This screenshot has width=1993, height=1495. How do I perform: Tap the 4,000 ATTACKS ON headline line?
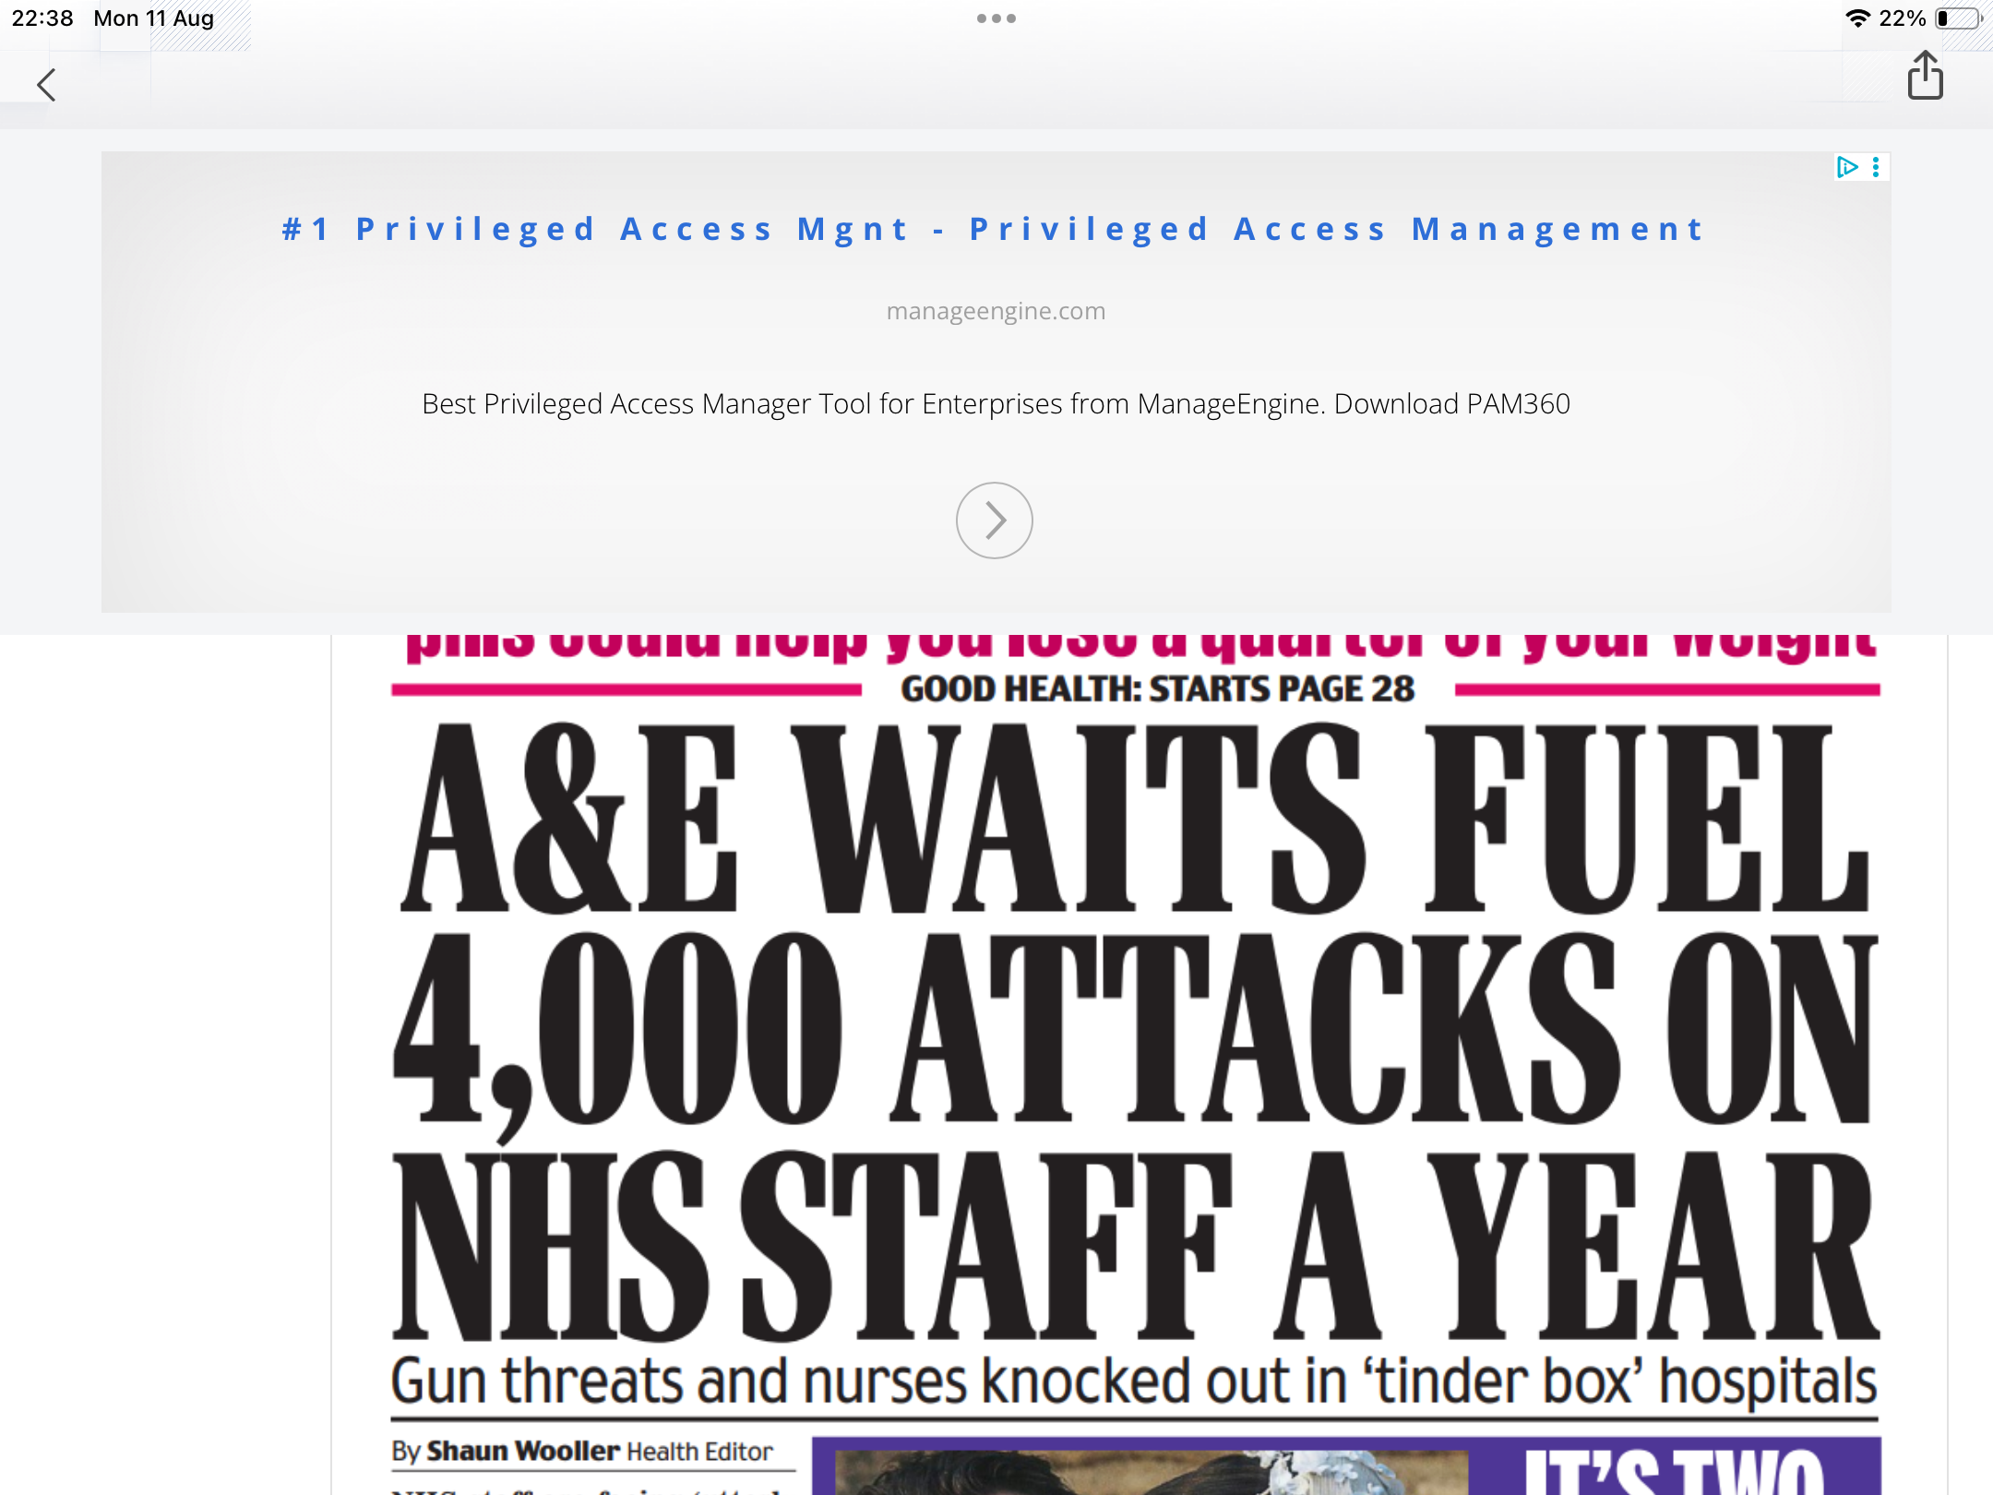(x=1135, y=1029)
